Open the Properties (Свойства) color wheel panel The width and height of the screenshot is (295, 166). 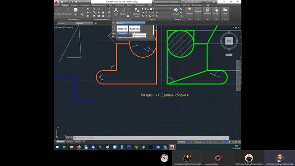tap(189, 11)
